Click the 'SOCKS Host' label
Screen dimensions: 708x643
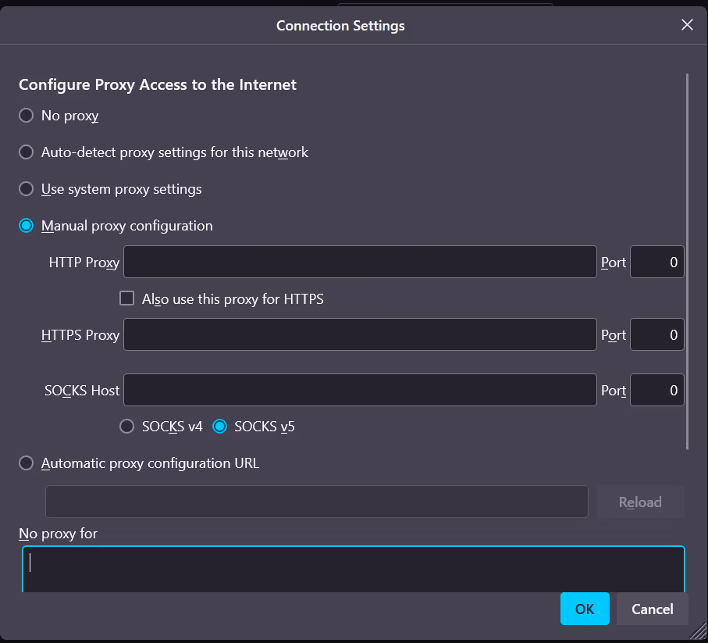coord(82,391)
